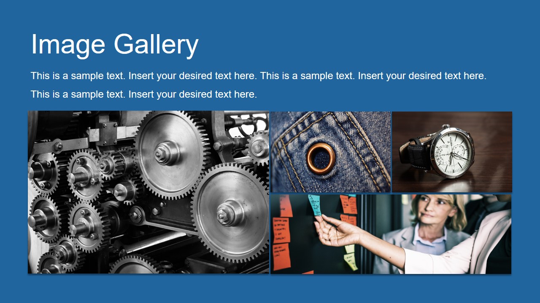This screenshot has height=303, width=540.
Task: Click the yellow sticky note near the bottom
Action: coord(351,261)
